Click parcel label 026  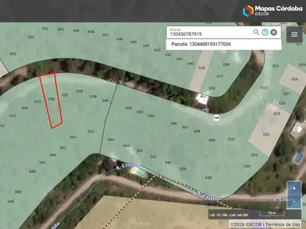pos(295,79)
